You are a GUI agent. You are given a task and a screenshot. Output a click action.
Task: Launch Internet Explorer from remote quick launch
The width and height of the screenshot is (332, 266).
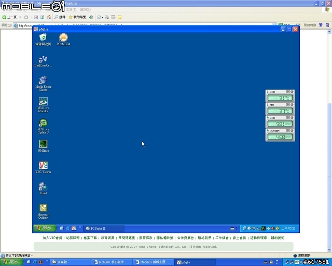coord(68,228)
